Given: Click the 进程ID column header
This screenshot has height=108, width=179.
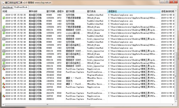Looking at the screenshot, I should coord(61,11).
